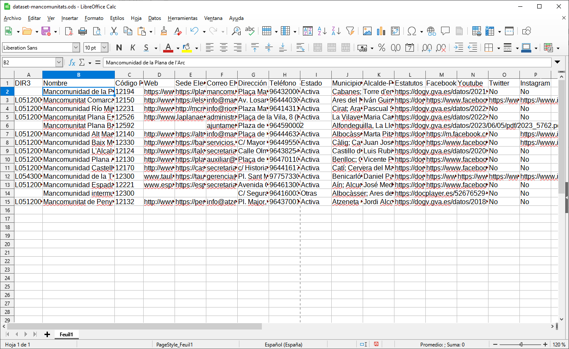The width and height of the screenshot is (569, 349).
Task: Activate Clone Formatting paintbrush
Action: pyautogui.click(x=164, y=31)
